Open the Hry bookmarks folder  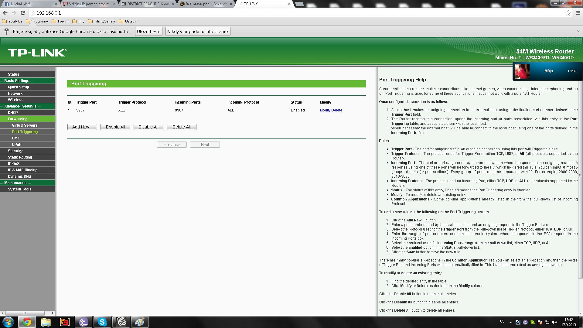pos(78,21)
